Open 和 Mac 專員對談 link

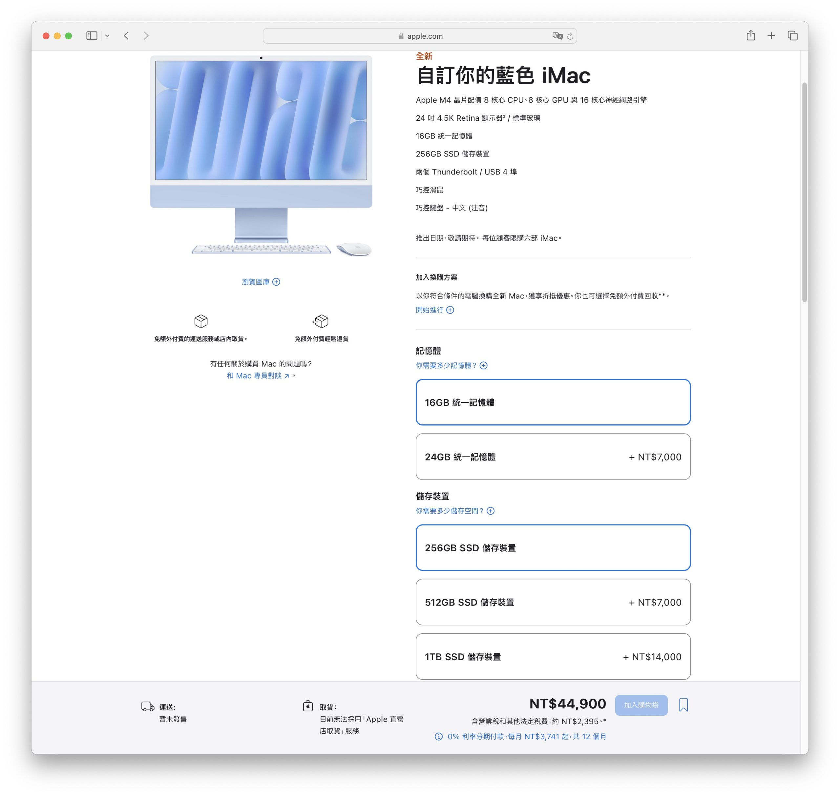(x=258, y=376)
